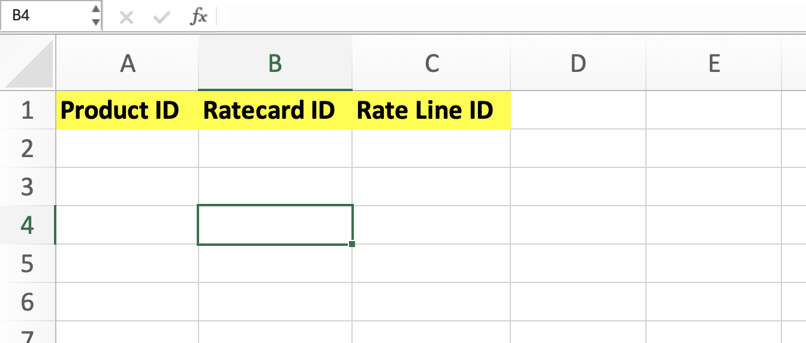The image size is (806, 343).
Task: Click the confirm entry checkmark icon
Action: tap(161, 17)
